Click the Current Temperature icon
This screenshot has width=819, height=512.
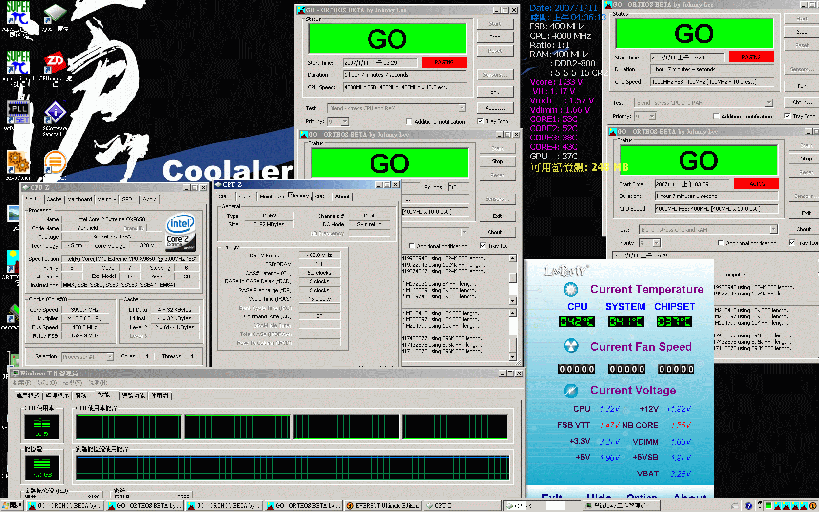click(571, 289)
